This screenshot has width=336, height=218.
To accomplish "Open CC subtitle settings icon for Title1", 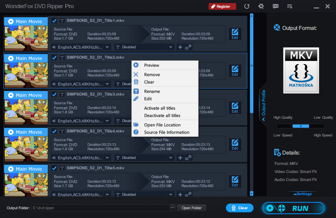I will tap(188, 47).
